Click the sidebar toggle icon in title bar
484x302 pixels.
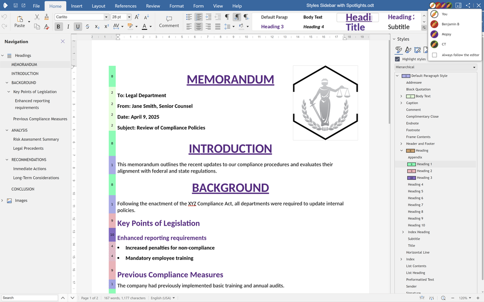click(458, 5)
